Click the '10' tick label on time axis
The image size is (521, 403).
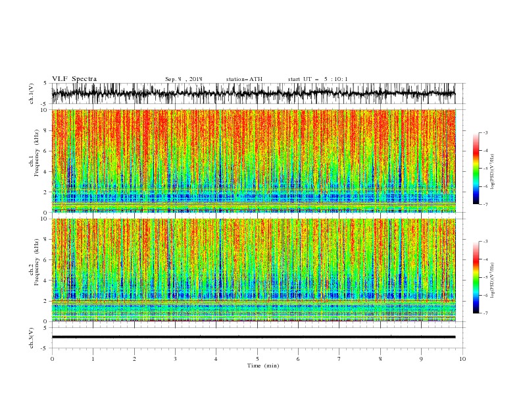(x=462, y=359)
